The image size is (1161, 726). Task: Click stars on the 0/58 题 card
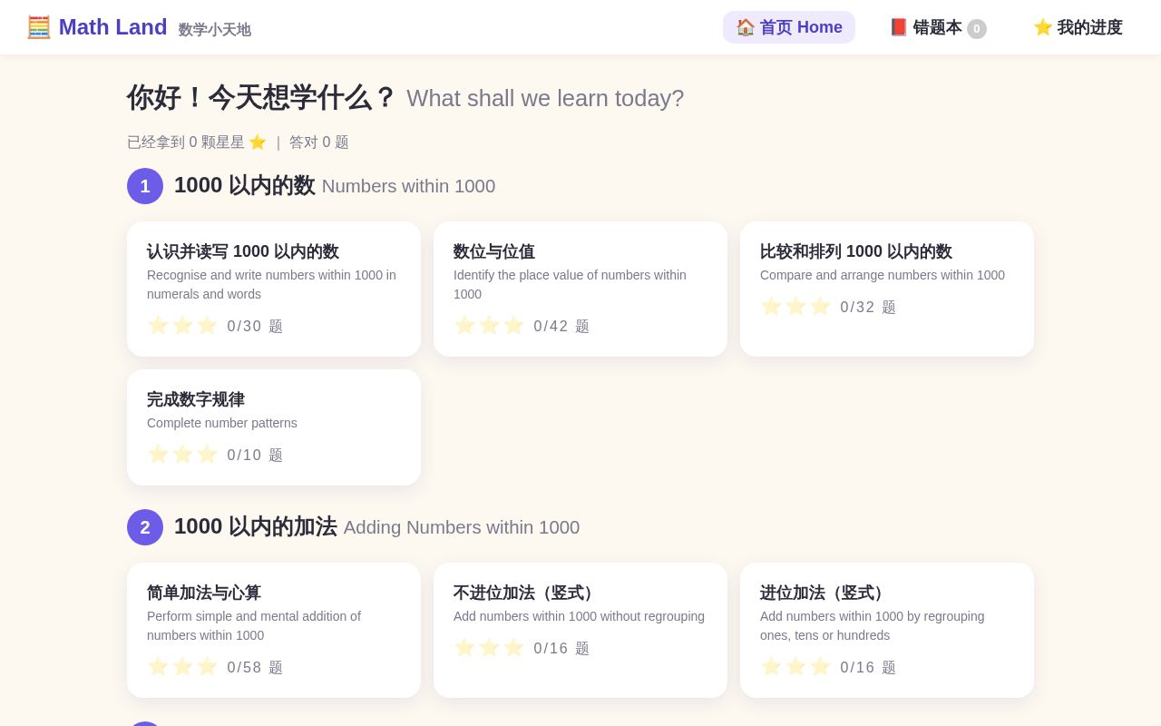pyautogui.click(x=182, y=667)
